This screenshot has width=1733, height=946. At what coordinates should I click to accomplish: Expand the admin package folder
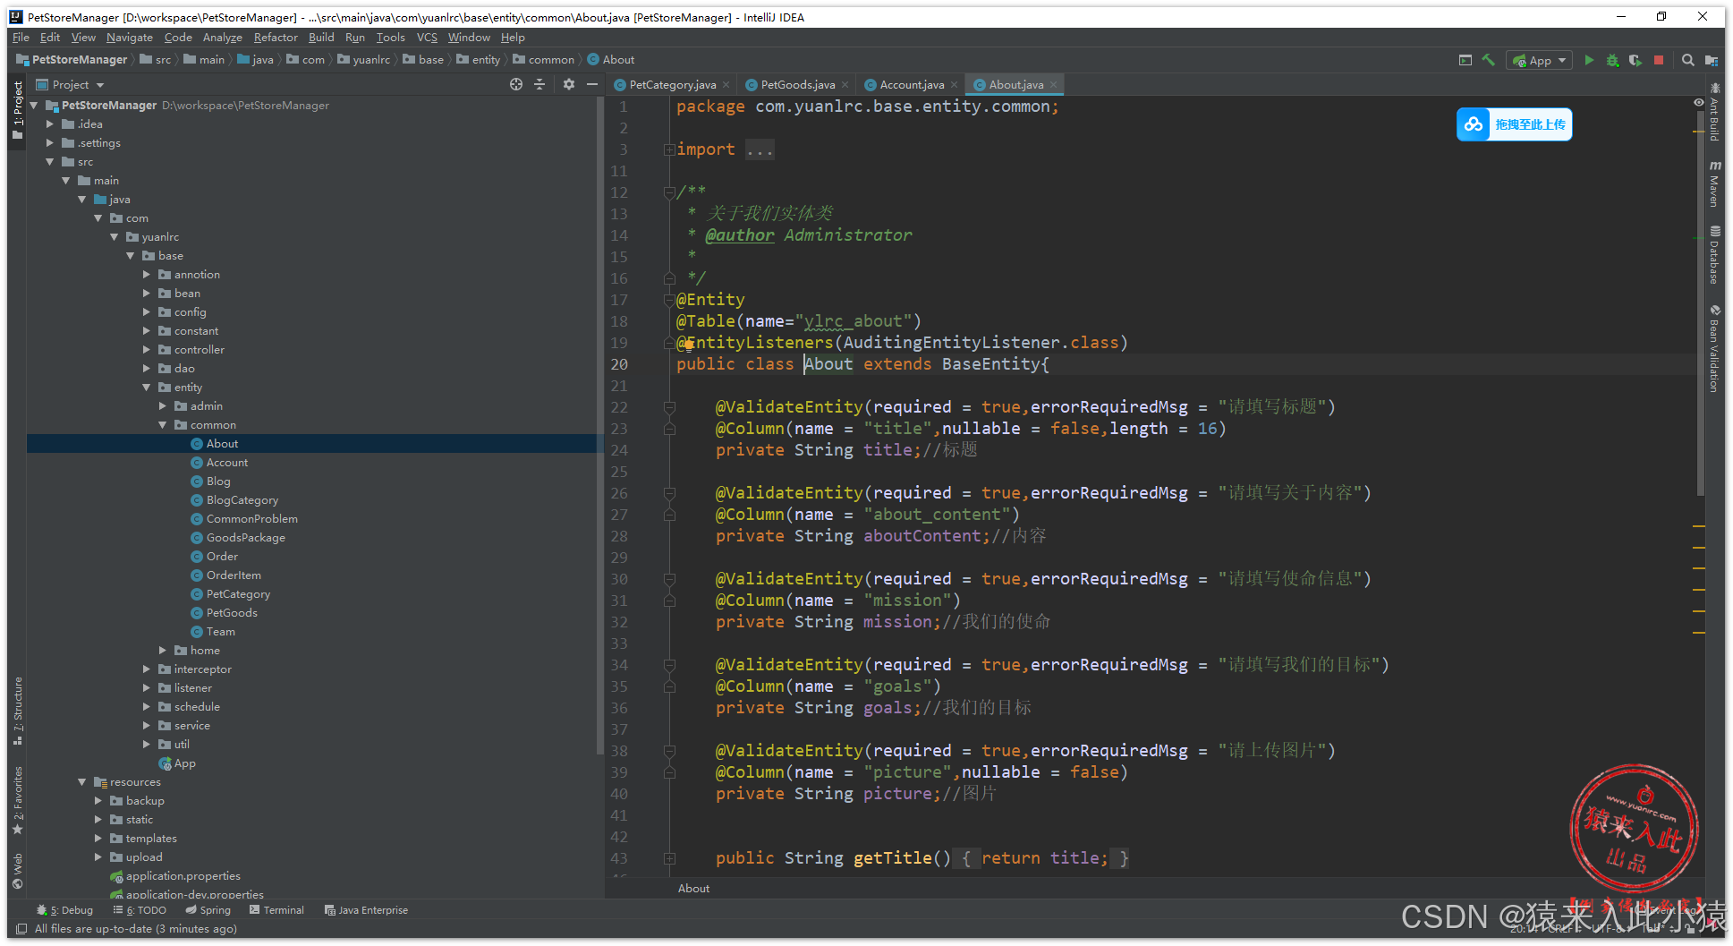point(163,406)
